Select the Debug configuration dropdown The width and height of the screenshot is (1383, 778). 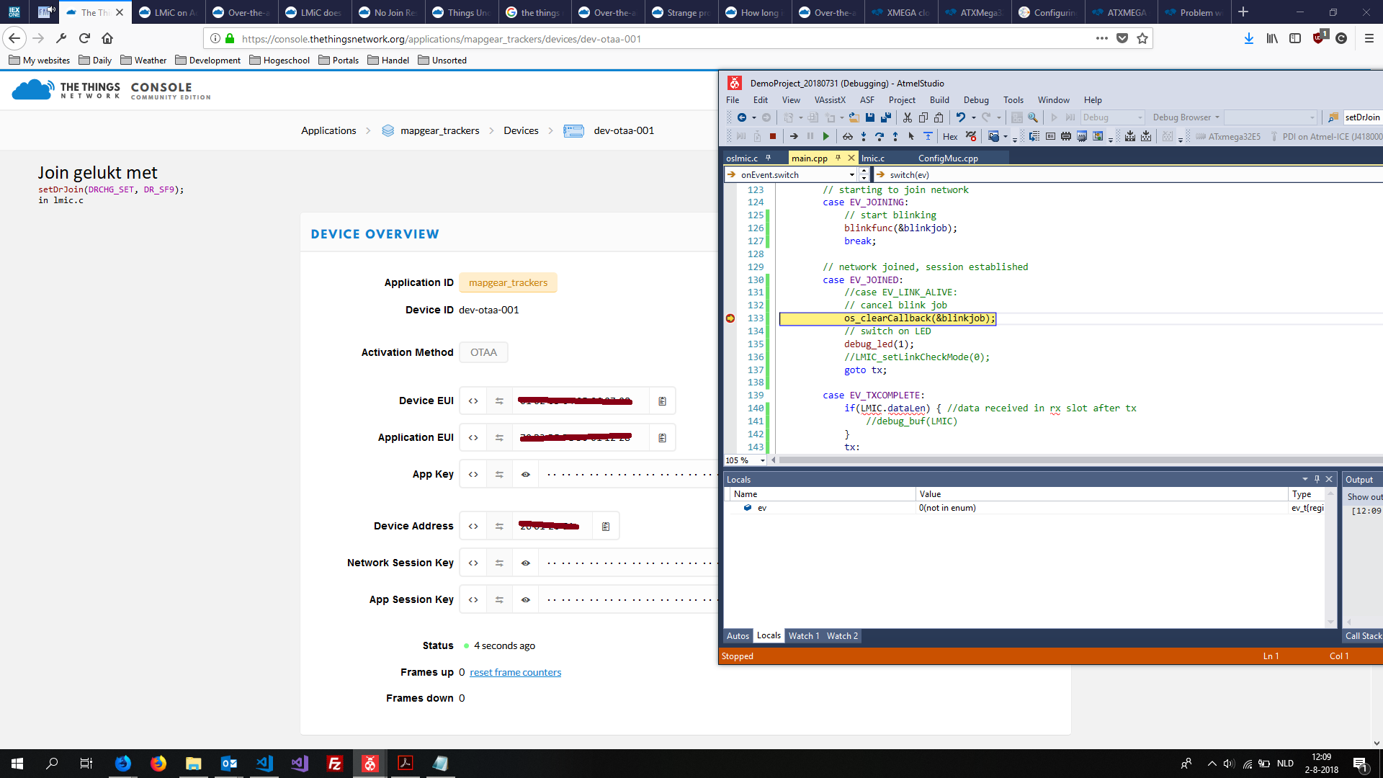click(x=1111, y=117)
